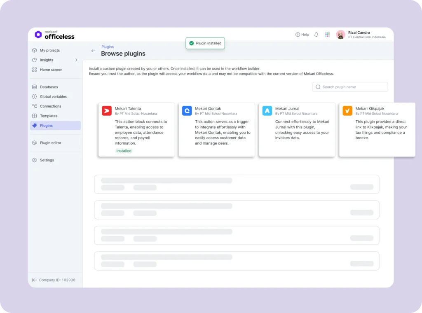
Task: Click the Rizal Candra user name
Action: [359, 33]
